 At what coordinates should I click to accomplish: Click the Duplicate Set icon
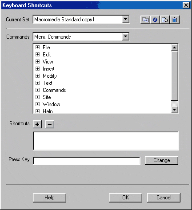click(145, 20)
